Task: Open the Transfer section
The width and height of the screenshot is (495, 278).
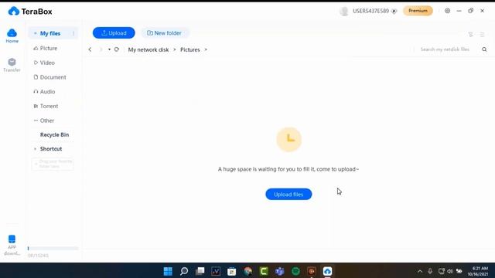Action: pos(12,65)
